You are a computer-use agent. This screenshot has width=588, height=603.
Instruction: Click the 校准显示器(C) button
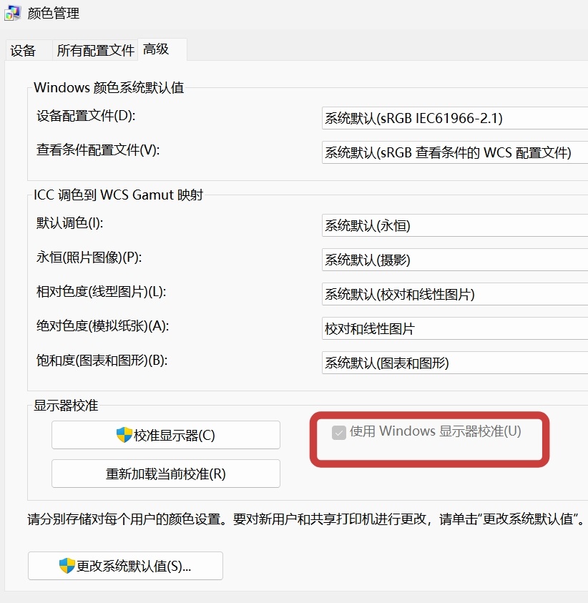click(166, 435)
